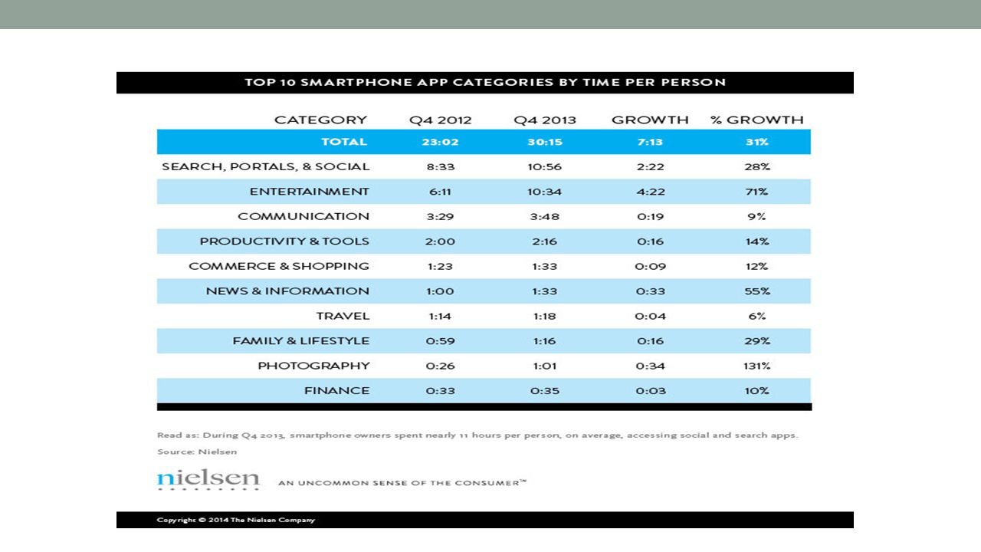Select the Q4 2013 column header
Viewport: 981px width, 552px height.
point(545,120)
